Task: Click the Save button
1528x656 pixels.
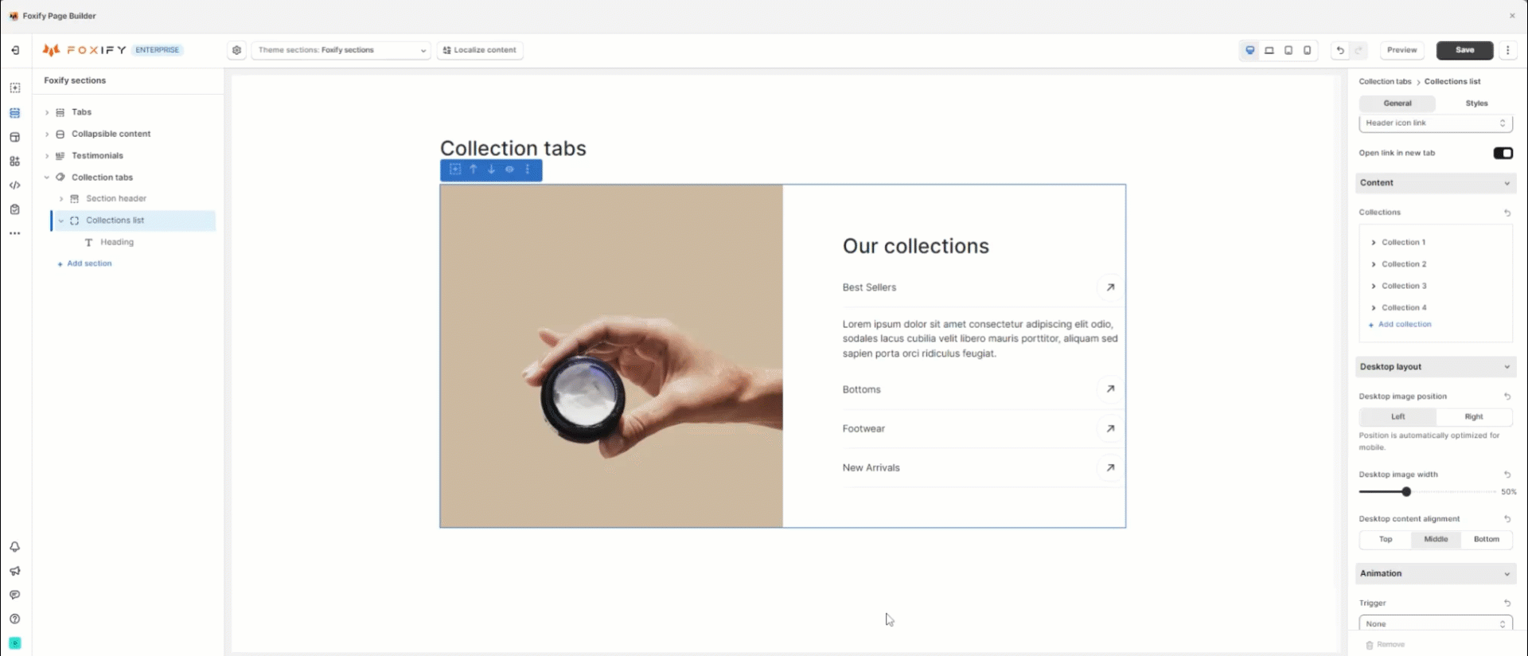Action: [x=1464, y=50]
